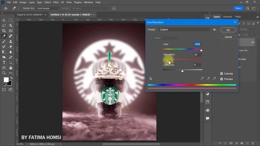Screen dimensions: 260x146
Task: Open the comments panel icon
Action: tap(208, 118)
